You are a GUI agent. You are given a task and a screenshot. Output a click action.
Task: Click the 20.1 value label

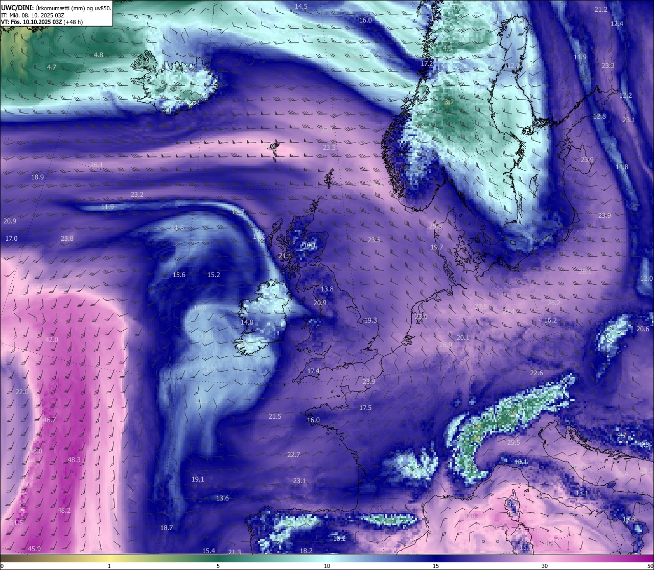[x=463, y=337]
